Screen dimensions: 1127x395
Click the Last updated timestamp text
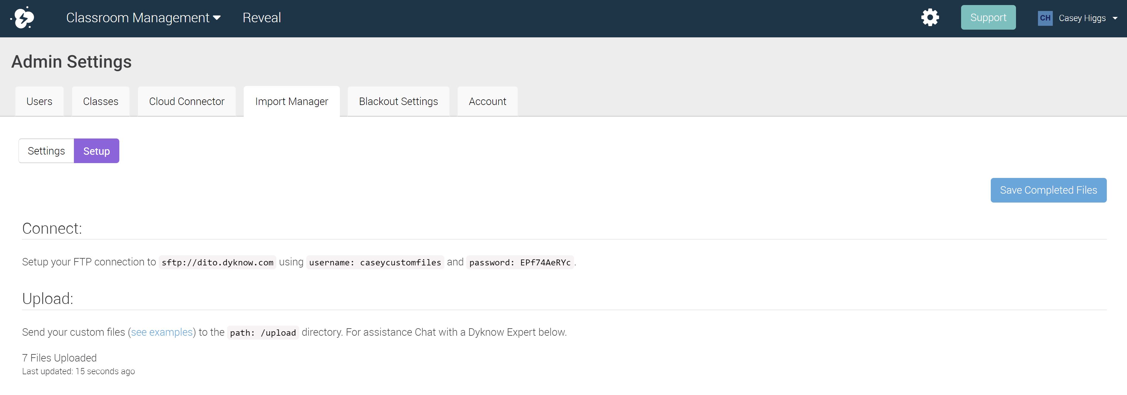click(x=78, y=371)
